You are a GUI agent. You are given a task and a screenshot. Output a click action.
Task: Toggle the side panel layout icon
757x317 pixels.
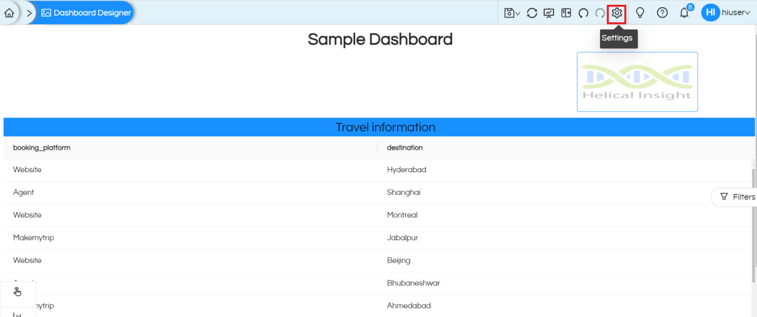pyautogui.click(x=566, y=13)
